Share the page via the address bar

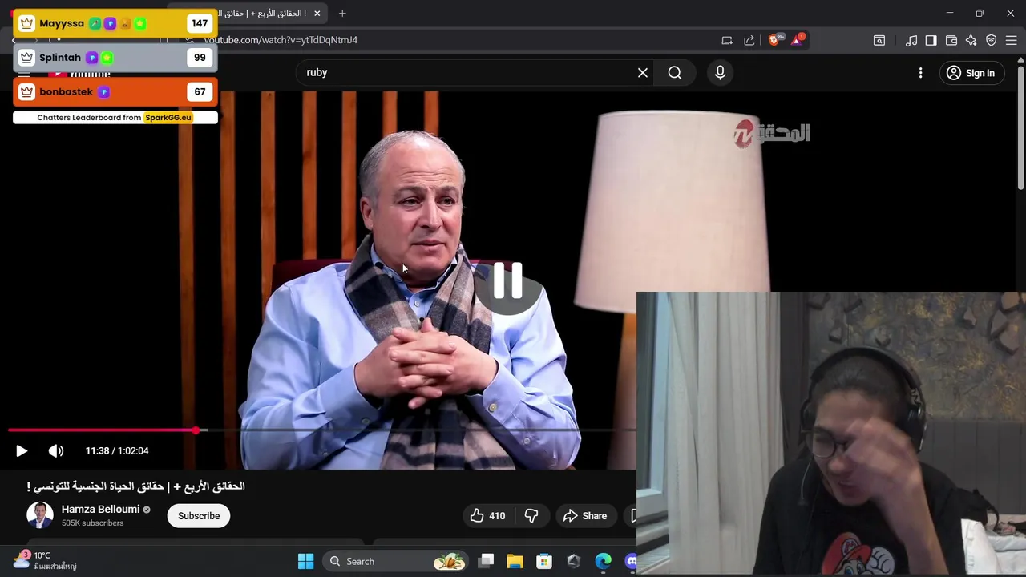click(x=749, y=40)
